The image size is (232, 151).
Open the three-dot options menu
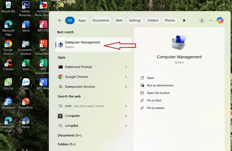tap(211, 20)
